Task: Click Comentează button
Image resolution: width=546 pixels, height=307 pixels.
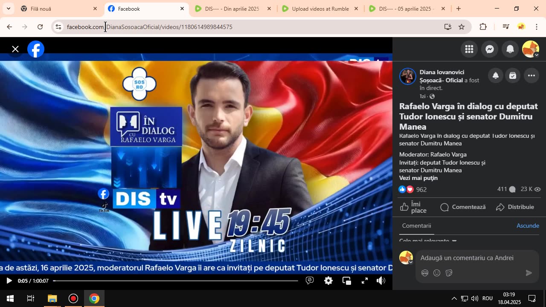Action: pos(463,207)
